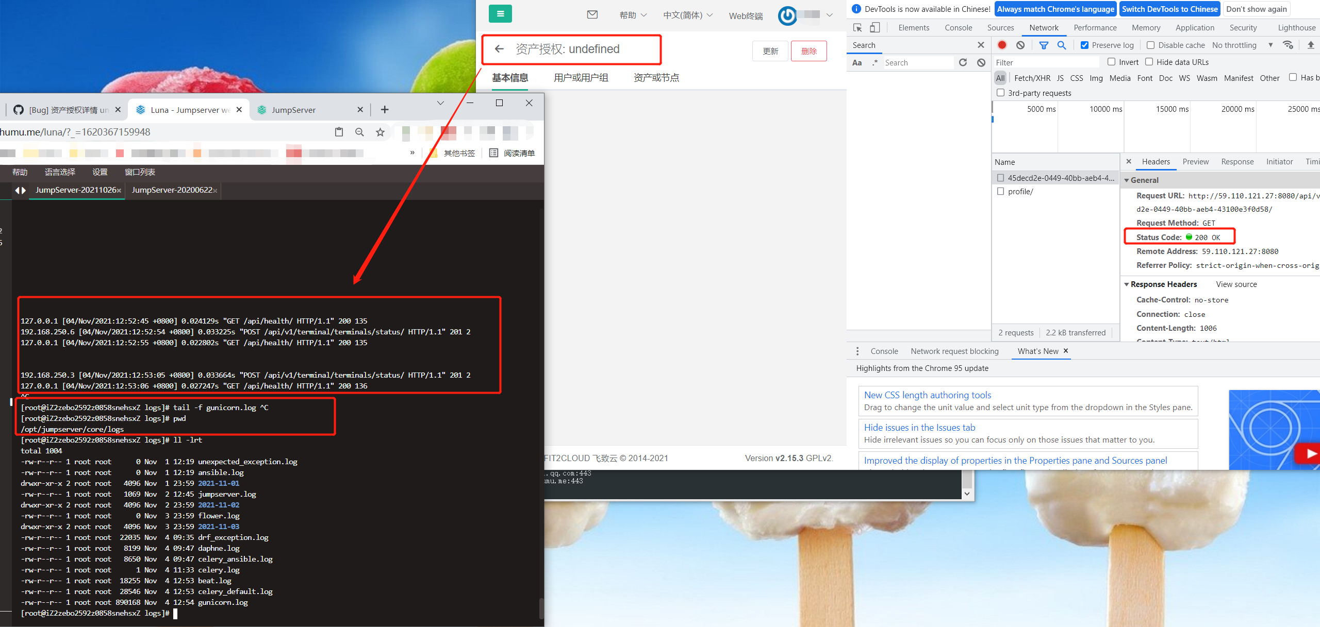Open the network filter funnel icon
The image size is (1320, 627).
point(1044,45)
